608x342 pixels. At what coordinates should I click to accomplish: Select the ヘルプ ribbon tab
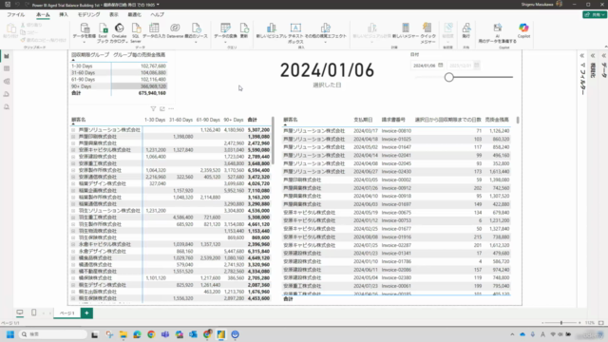157,15
